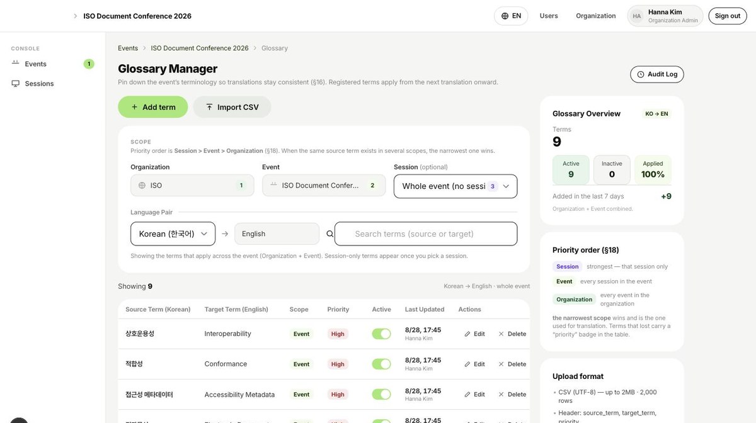Click the upload icon on Import CSV
756x423 pixels.
tap(209, 107)
